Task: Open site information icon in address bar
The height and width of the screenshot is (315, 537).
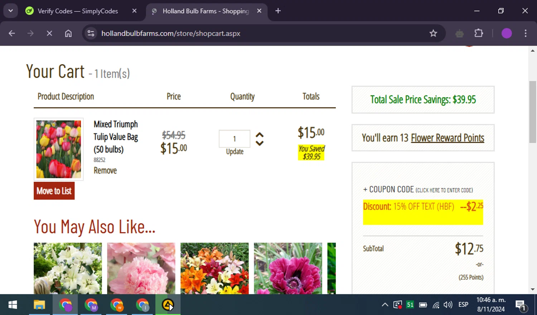Action: click(91, 33)
